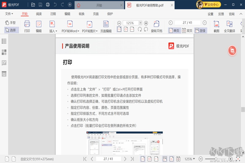The width and height of the screenshot is (245, 163).
Task: Open the VIP center (会员中心)
Action: coord(209,5)
